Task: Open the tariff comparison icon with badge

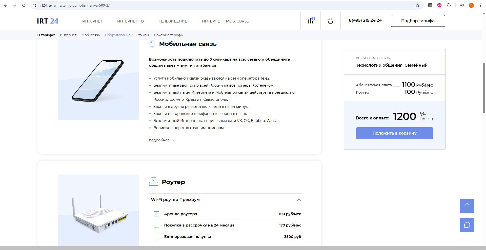Action: pos(311,21)
